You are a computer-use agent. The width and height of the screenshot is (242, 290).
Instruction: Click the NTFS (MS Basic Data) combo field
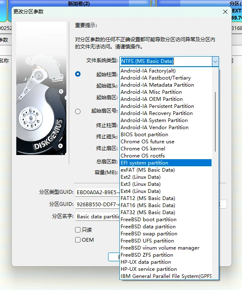pos(166,61)
